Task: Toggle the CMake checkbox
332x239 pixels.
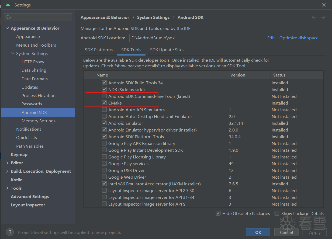Action: coord(104,103)
